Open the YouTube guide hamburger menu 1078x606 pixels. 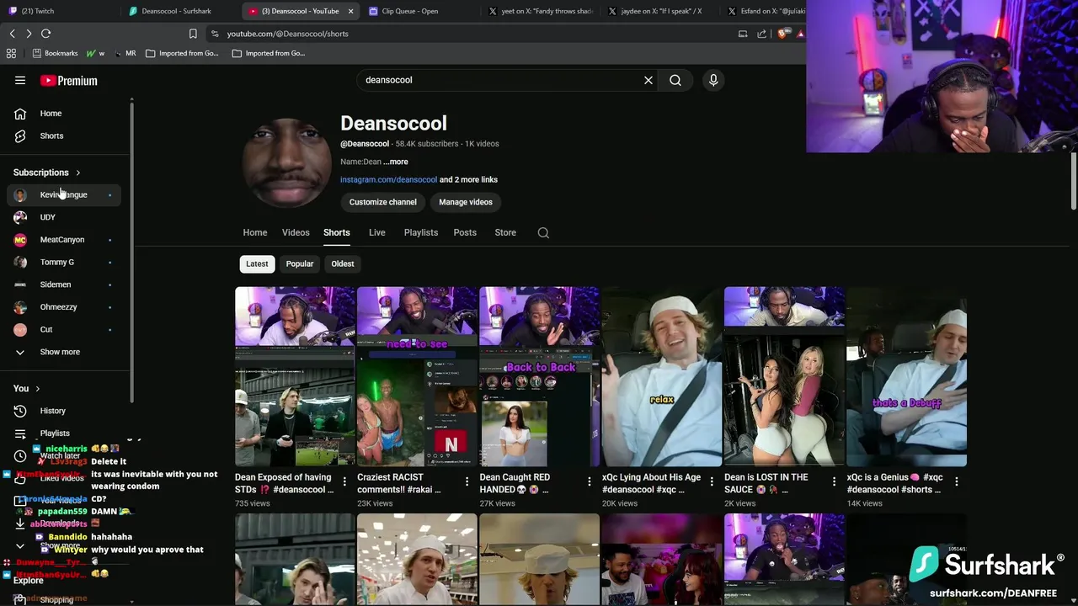tap(20, 81)
